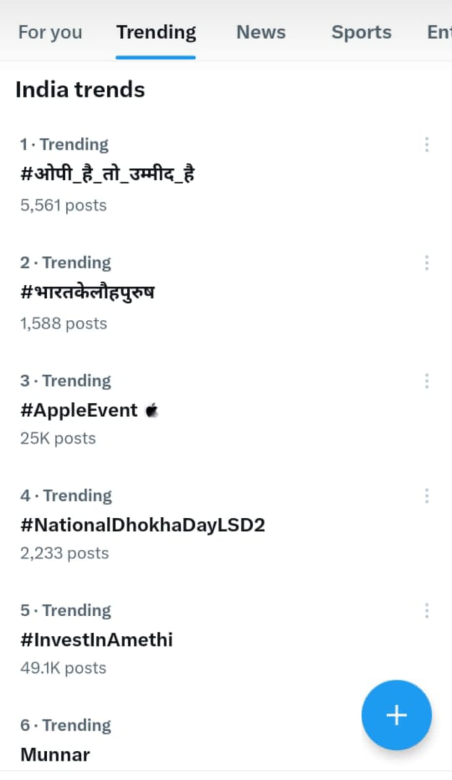Viewport: 452px width, 780px height.
Task: Open the #NationalDhokhaDayLSD2 trend
Action: pos(143,525)
